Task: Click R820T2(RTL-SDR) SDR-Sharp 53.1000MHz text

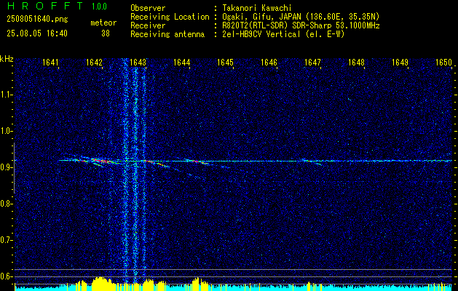Action: click(301, 25)
